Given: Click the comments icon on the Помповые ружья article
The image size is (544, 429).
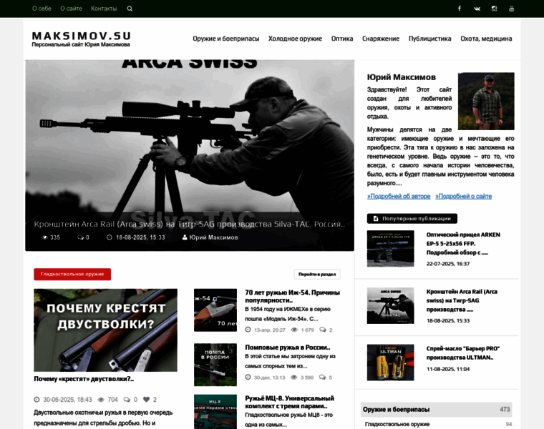Looking at the screenshot, I should pos(322,377).
